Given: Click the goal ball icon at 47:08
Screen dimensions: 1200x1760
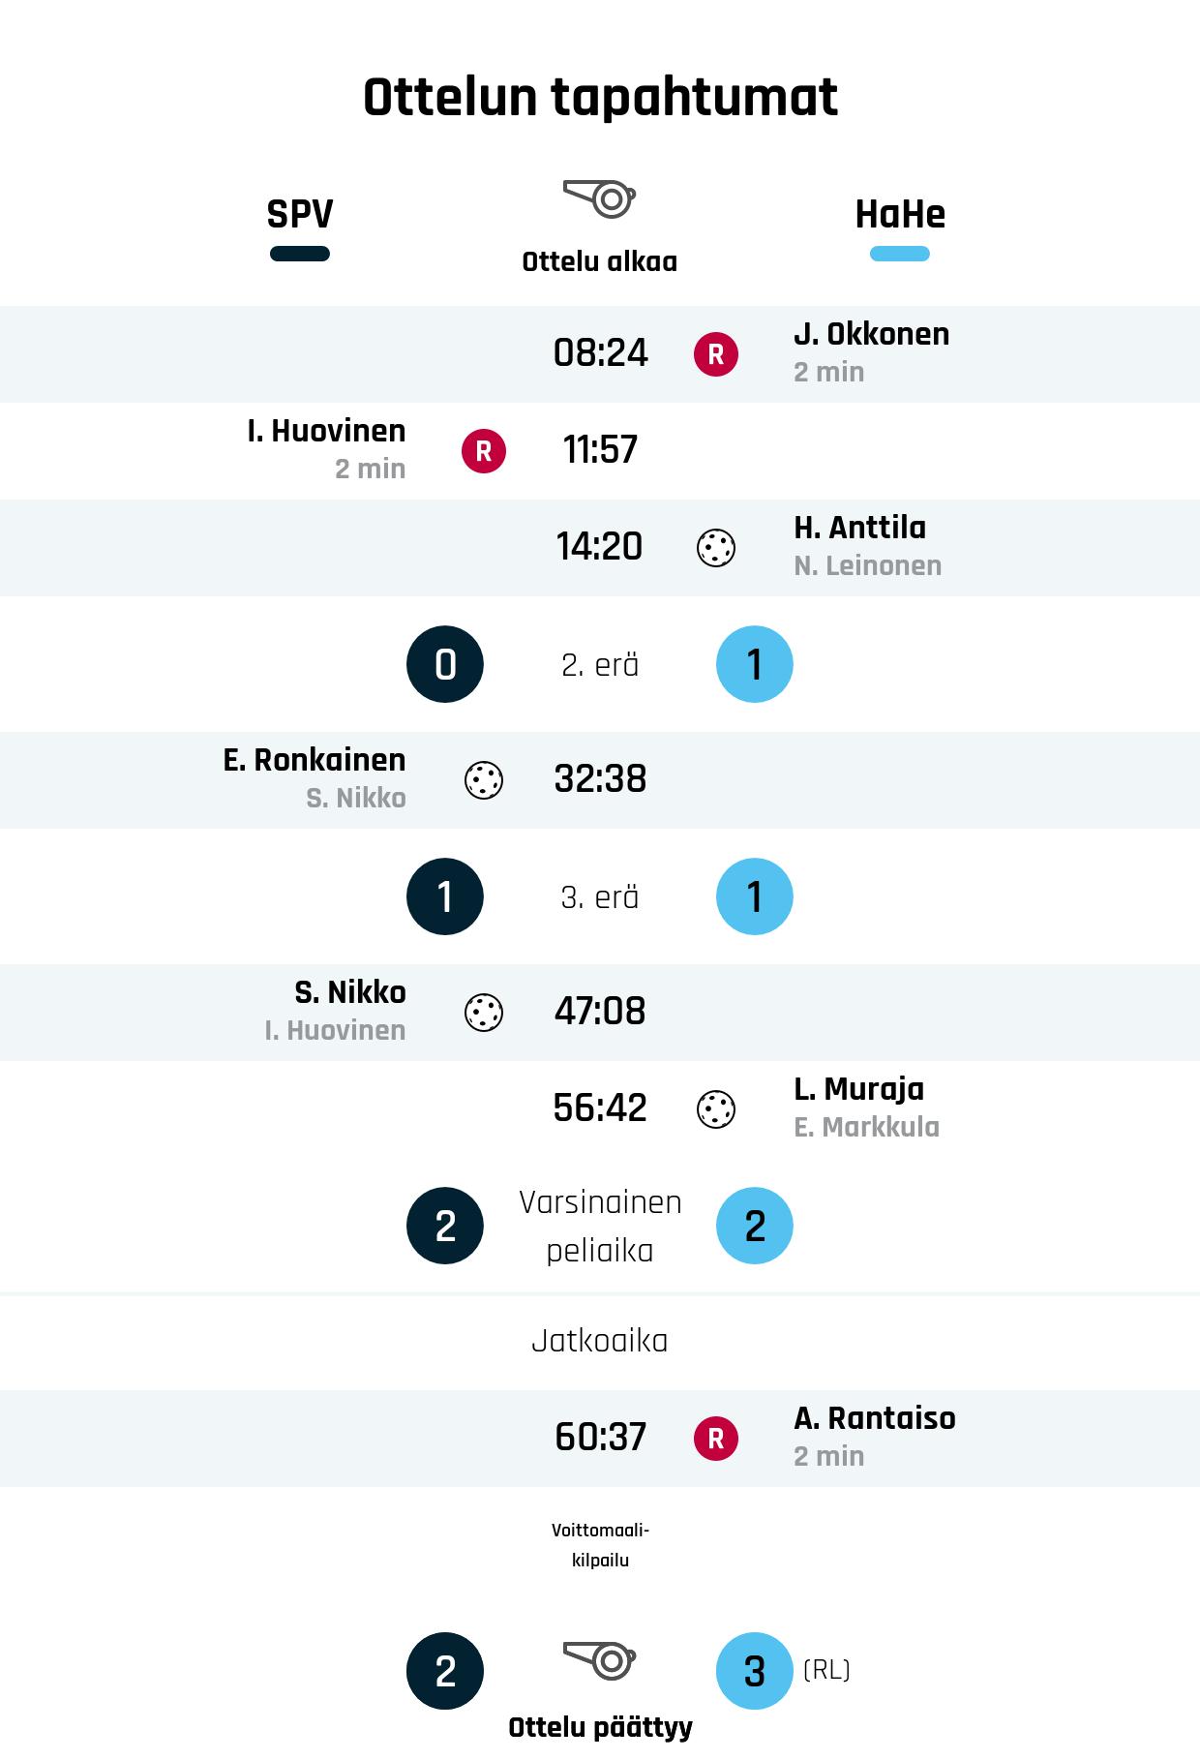Looking at the screenshot, I should (x=484, y=1013).
